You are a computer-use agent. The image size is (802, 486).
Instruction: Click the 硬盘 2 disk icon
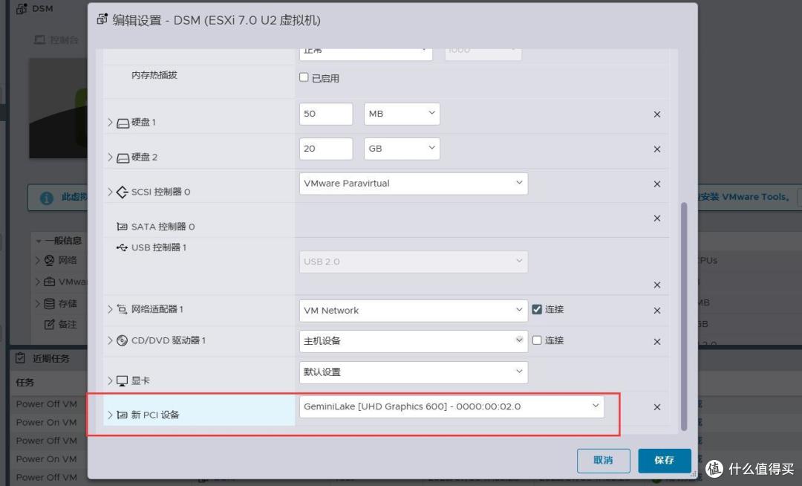(123, 158)
